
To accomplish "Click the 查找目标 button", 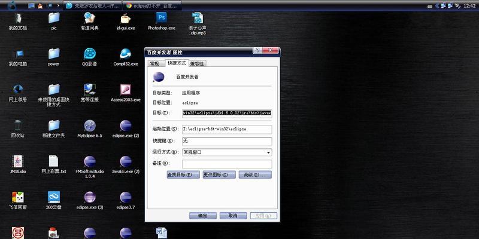I will tap(183, 174).
